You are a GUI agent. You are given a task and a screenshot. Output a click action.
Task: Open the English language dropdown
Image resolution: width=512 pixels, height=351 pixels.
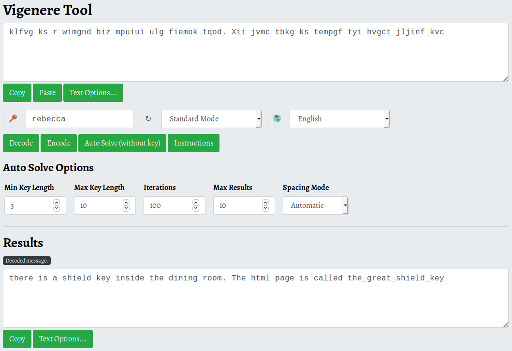point(339,119)
